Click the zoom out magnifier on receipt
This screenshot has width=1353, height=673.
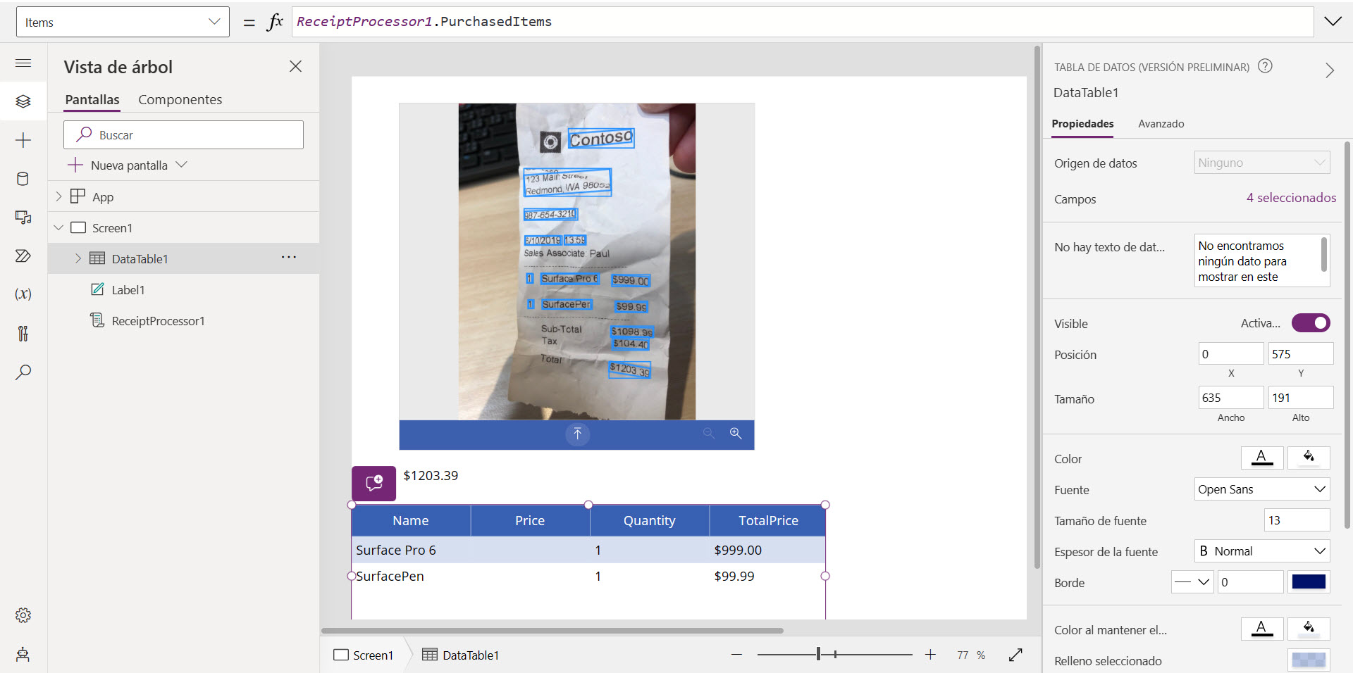click(709, 434)
